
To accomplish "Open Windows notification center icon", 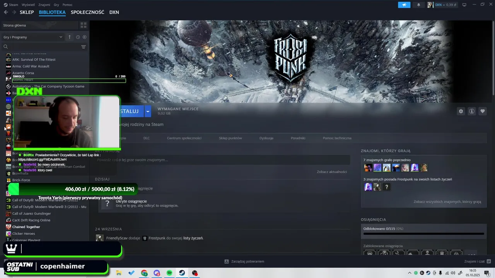I will pos(487,273).
